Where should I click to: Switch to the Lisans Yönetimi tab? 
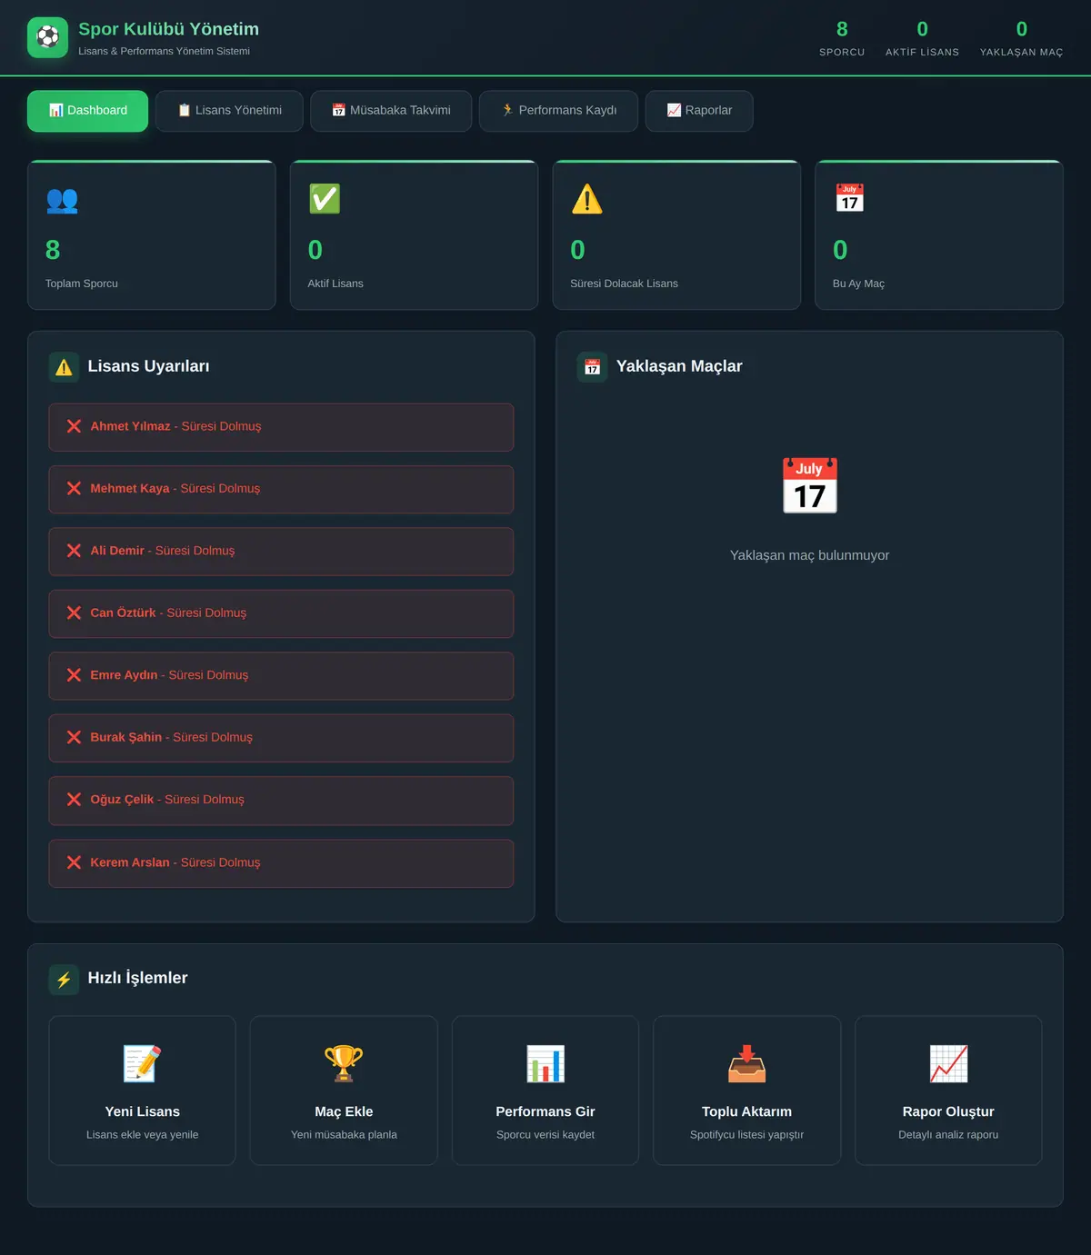229,111
